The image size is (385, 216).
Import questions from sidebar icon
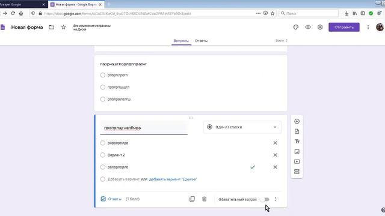click(x=297, y=131)
